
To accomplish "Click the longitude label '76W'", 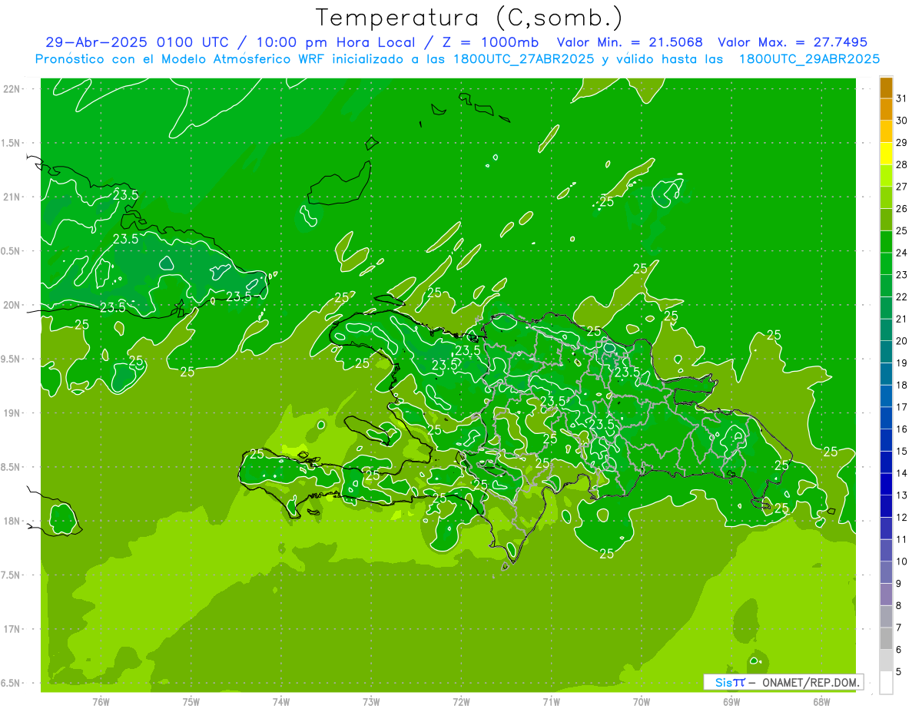I will (101, 702).
